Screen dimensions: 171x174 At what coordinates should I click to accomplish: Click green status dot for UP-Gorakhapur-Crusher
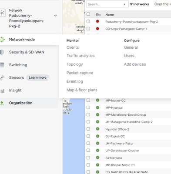pyautogui.click(x=97, y=151)
